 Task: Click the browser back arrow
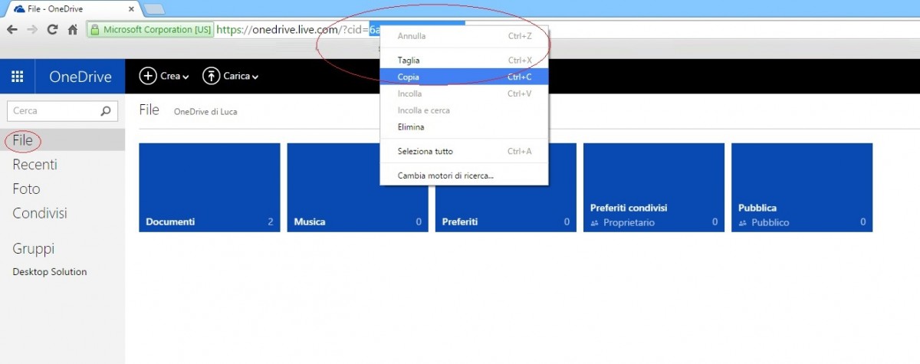12,30
